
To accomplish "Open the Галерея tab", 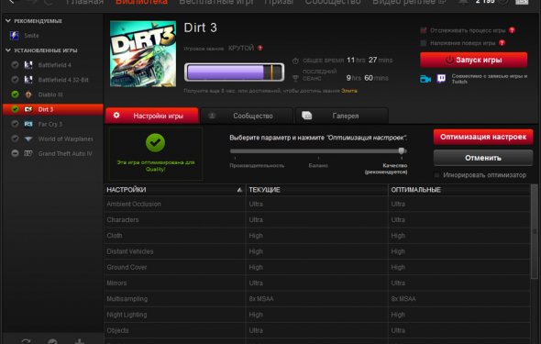I will tap(342, 116).
